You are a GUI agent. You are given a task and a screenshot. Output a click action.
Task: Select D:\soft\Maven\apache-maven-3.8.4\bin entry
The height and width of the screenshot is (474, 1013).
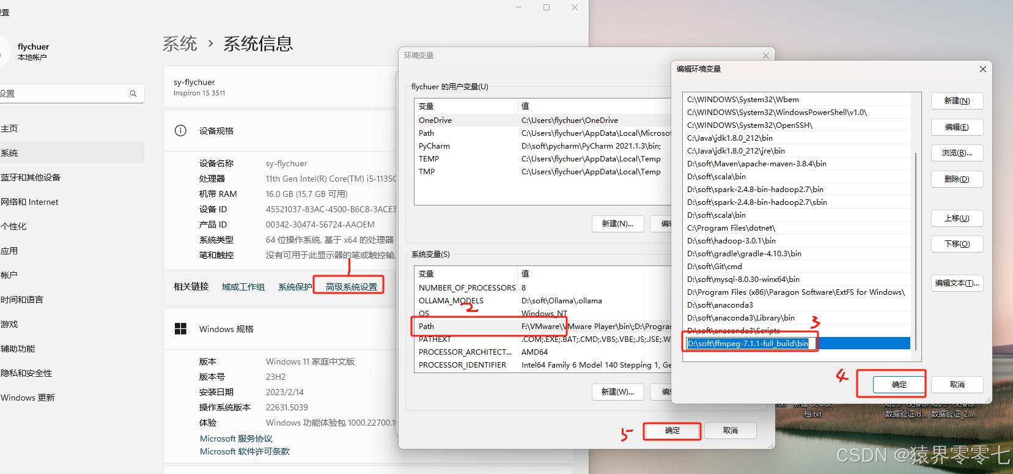[x=798, y=164]
